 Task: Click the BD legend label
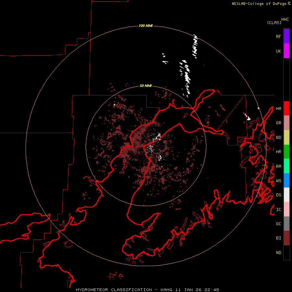[x=278, y=138]
